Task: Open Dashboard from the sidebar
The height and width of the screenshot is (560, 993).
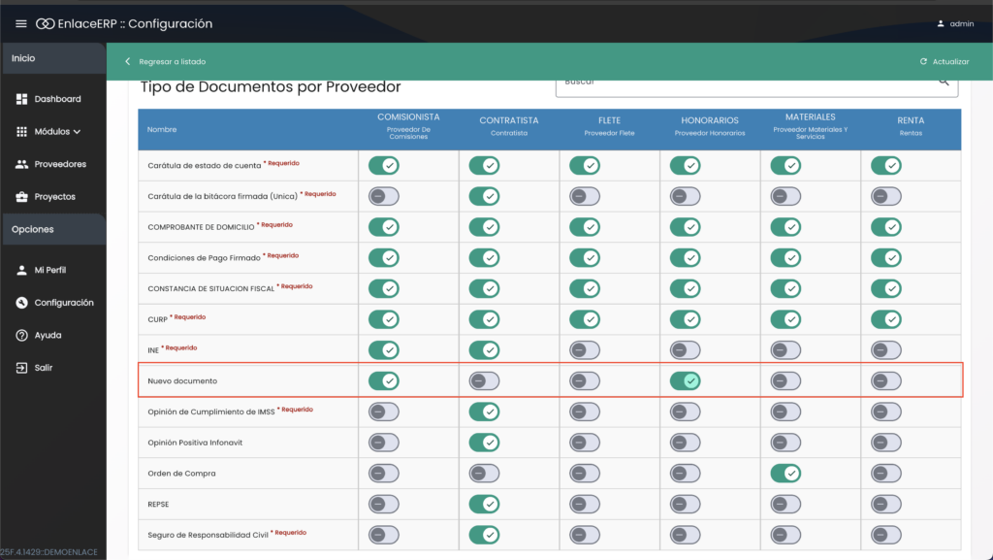Action: click(x=57, y=99)
